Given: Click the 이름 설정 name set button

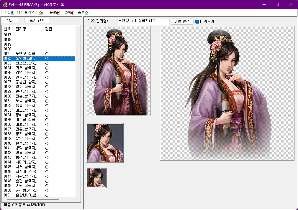Looking at the screenshot, I should 182,22.
